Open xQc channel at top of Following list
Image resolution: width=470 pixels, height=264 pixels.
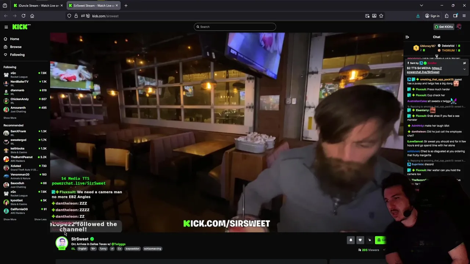(25, 74)
